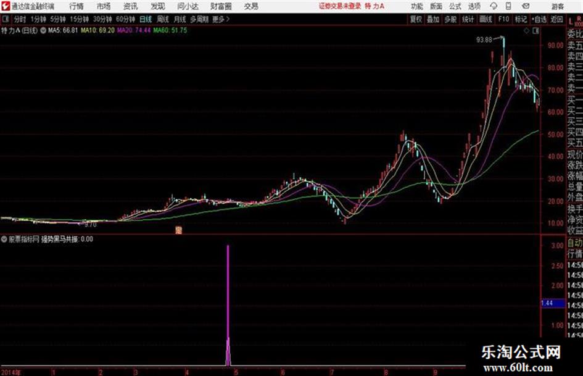Add stock via 自选 button
This screenshot has width=583, height=376.
click(x=539, y=19)
